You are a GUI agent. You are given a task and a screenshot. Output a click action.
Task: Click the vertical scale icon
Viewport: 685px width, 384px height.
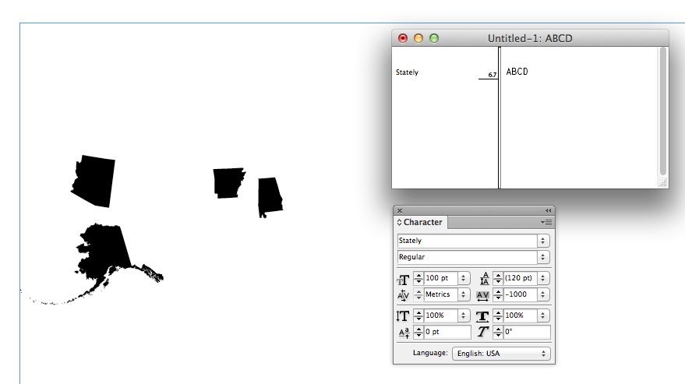pos(404,316)
